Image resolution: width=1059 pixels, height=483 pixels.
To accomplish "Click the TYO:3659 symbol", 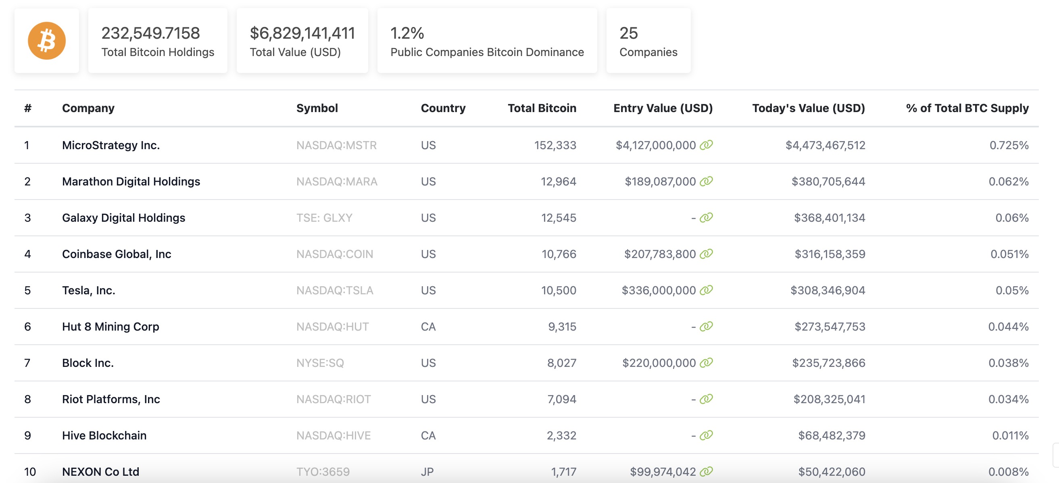I will (323, 471).
